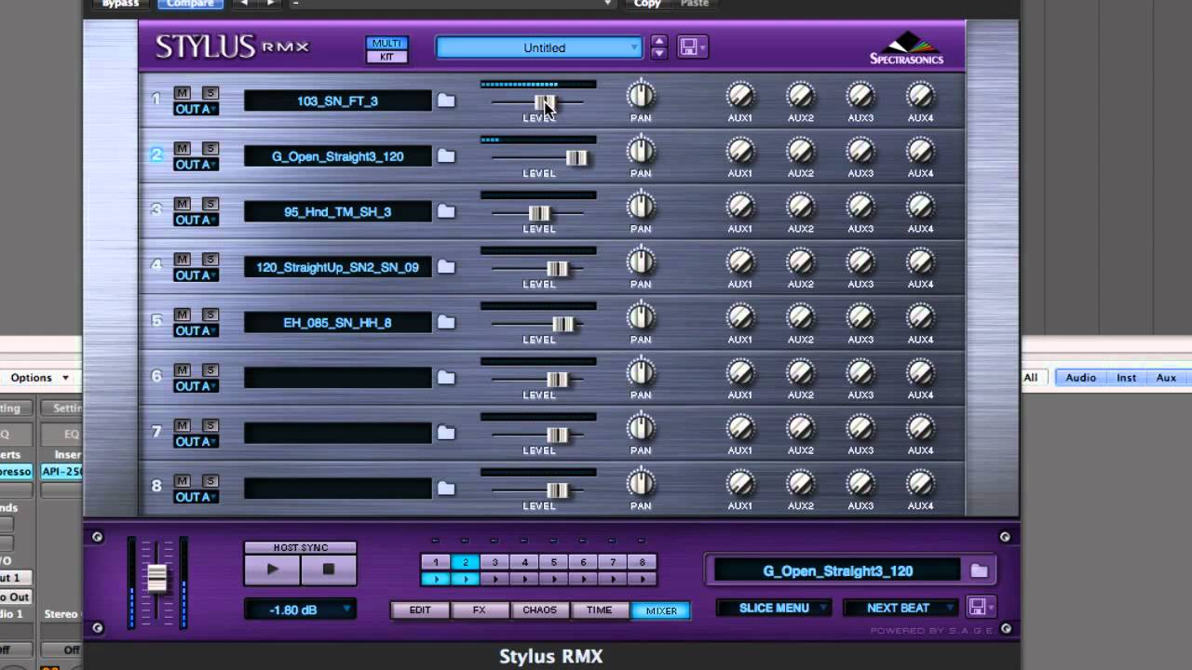Open the Options dropdown in the DAW window

pyautogui.click(x=39, y=378)
